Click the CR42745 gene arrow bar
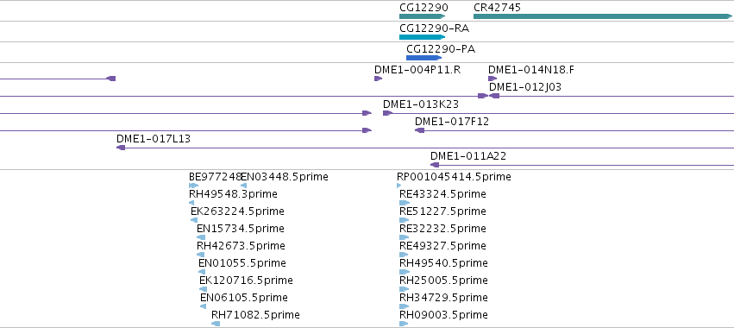 (603, 16)
